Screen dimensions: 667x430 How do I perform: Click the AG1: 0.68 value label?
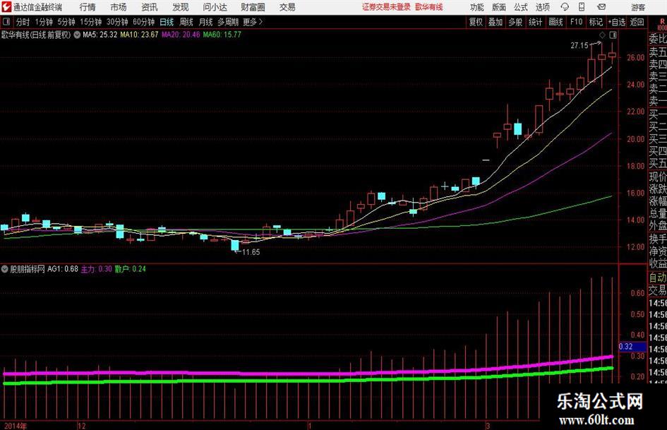click(63, 269)
